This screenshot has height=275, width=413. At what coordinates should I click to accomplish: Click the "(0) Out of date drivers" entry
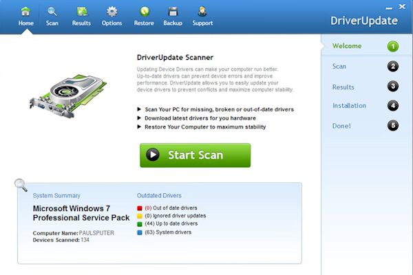pyautogui.click(x=171, y=208)
